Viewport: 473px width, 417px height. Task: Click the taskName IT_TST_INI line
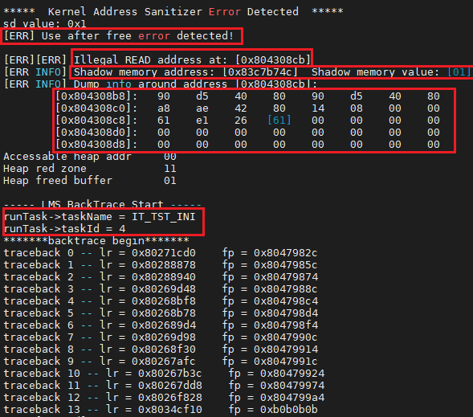100,217
